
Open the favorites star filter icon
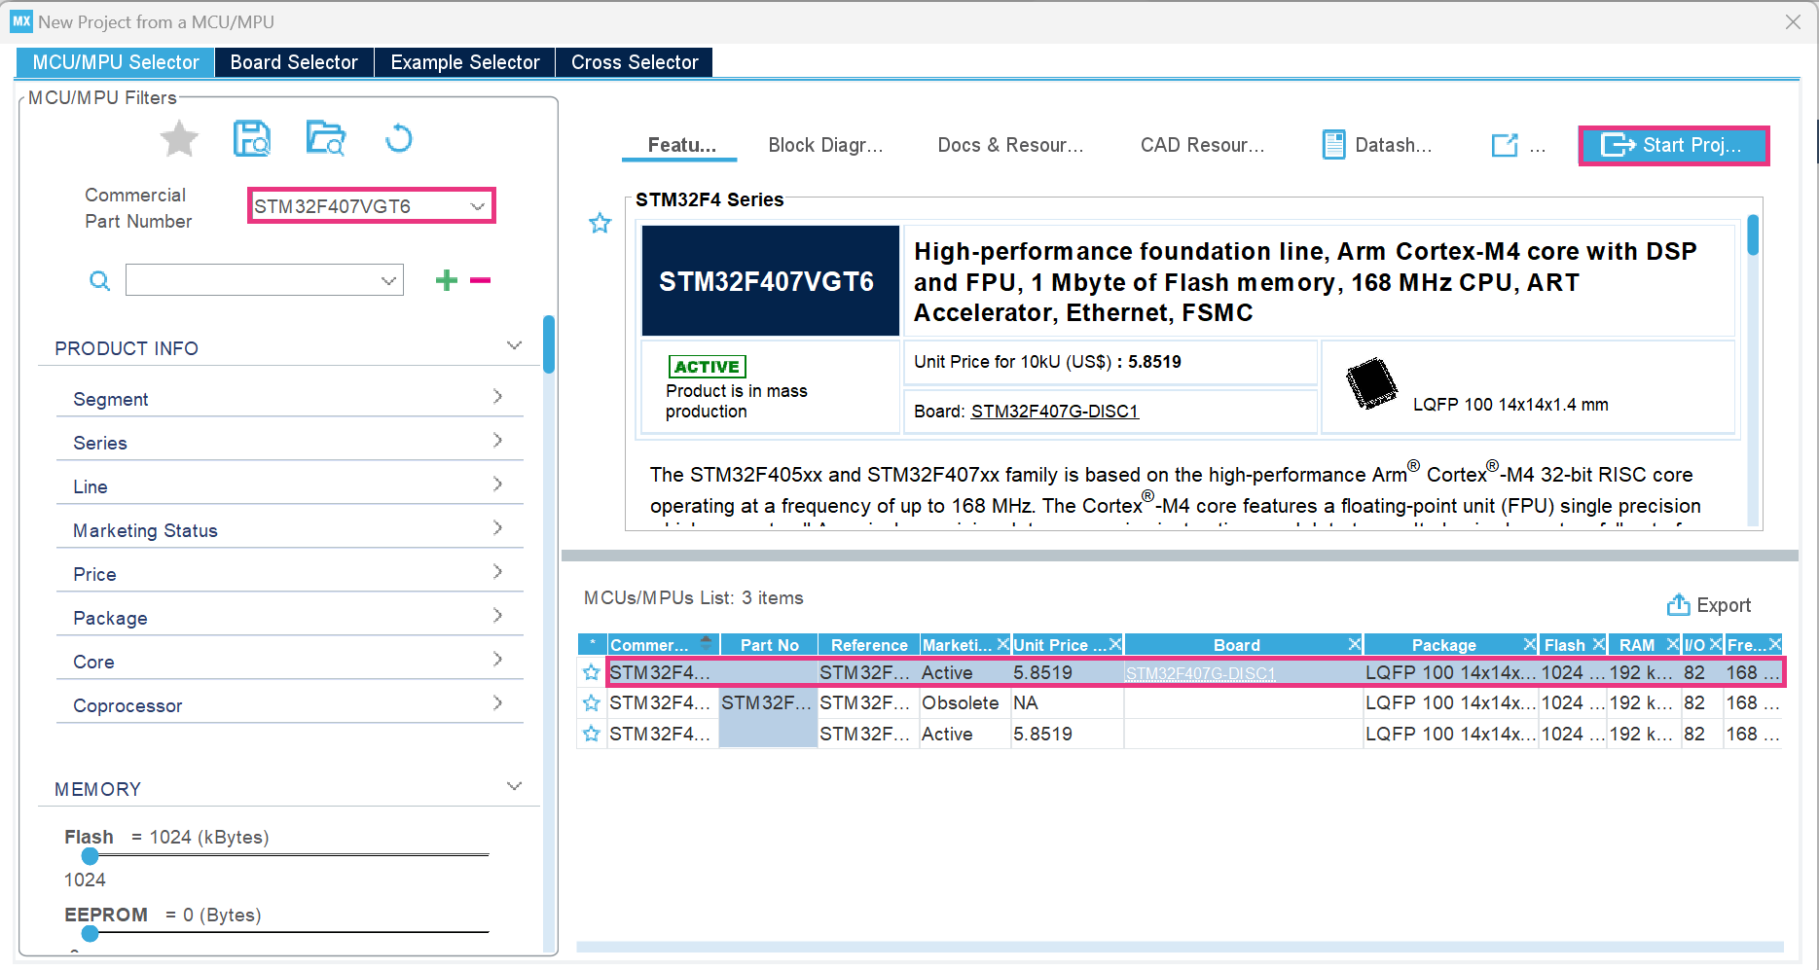coord(179,139)
